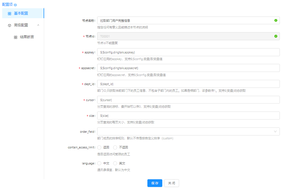Open the 结果断言 menu item
Image resolution: width=292 pixels, height=190 pixels.
[27, 37]
